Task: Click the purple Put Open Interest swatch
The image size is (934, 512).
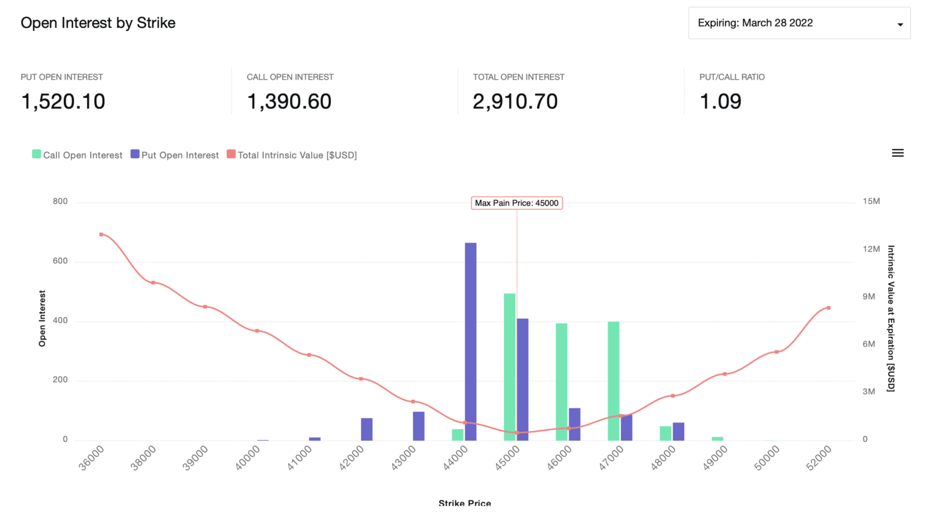Action: (135, 154)
